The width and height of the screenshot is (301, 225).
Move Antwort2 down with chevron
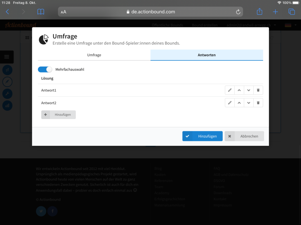click(249, 103)
